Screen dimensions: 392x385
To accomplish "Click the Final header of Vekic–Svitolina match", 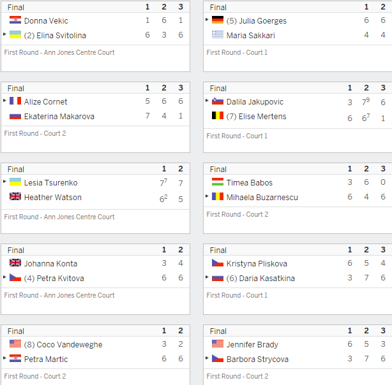I will coord(16,7).
